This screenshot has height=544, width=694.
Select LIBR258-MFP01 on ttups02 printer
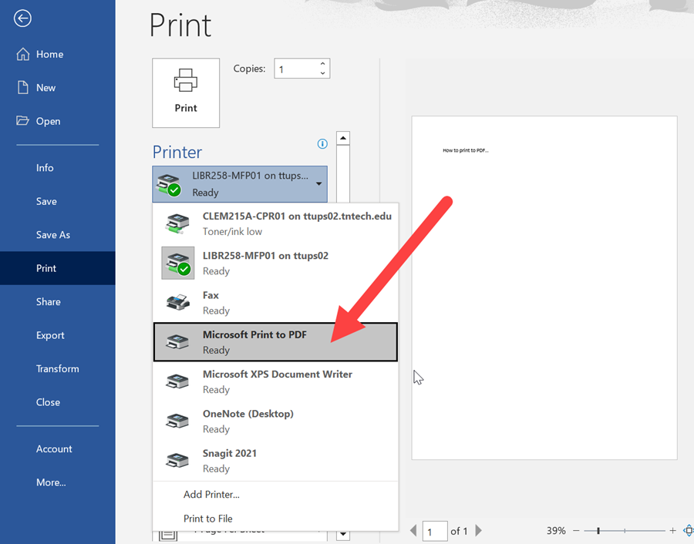275,264
